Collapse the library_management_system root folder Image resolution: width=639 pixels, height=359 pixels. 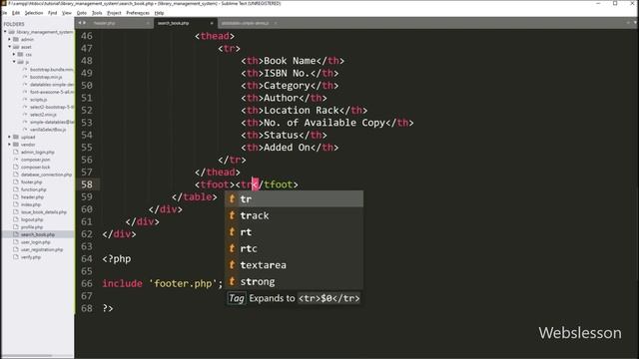(x=5, y=32)
